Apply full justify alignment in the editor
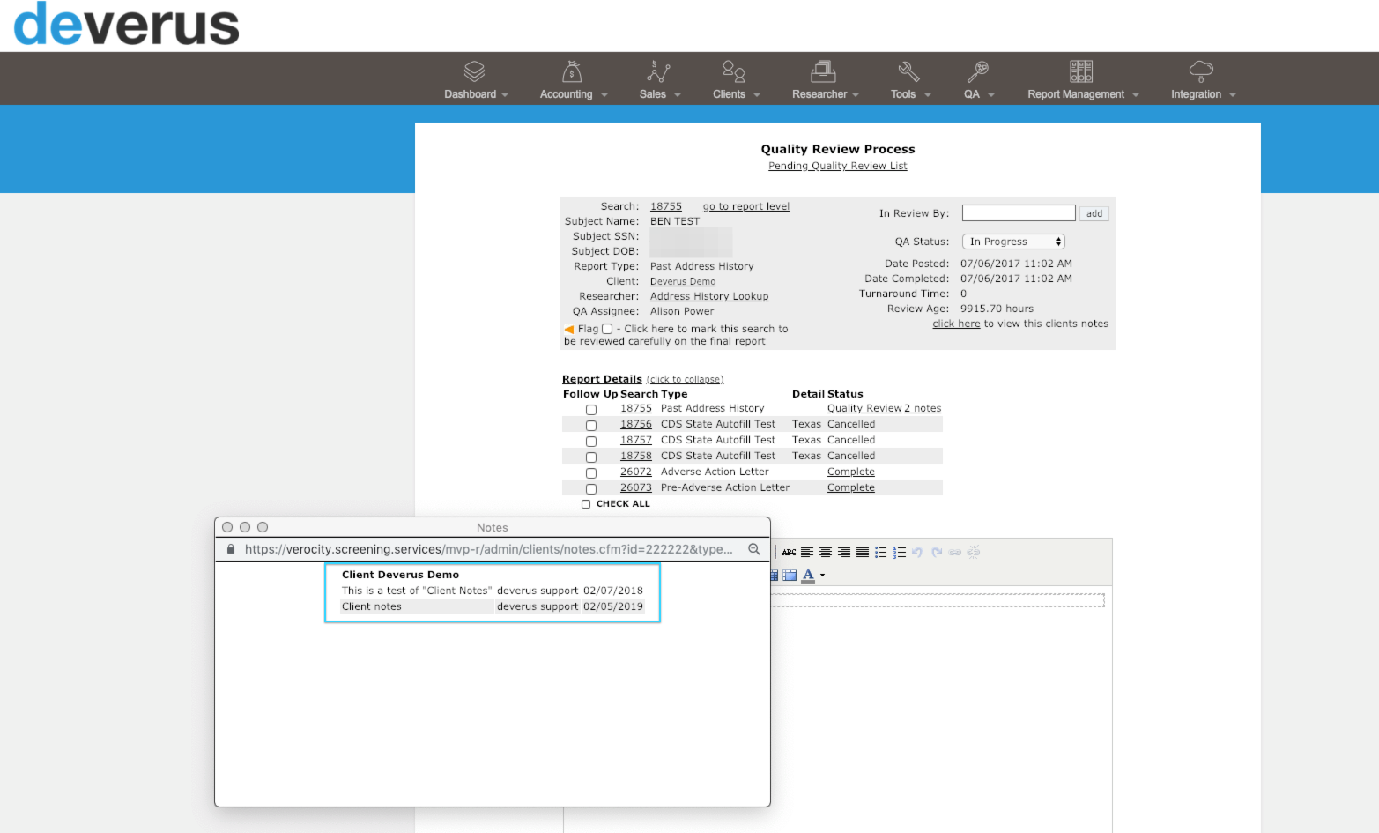 [863, 553]
